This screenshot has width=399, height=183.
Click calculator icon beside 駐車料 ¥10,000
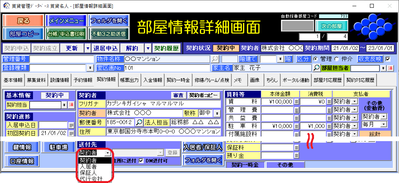[296, 126]
